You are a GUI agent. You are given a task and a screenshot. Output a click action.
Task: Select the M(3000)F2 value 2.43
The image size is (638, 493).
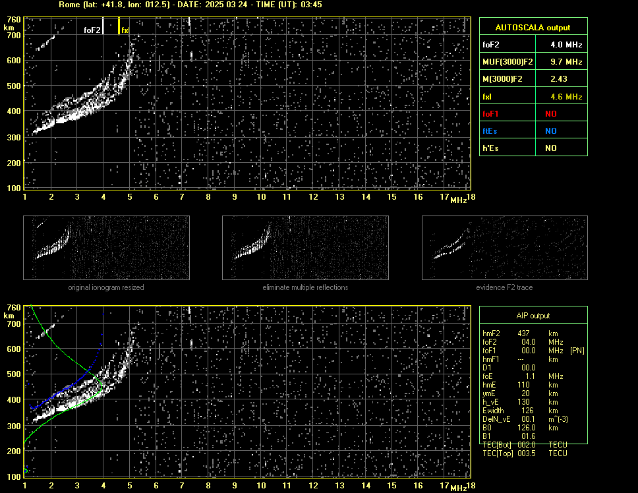[x=559, y=79]
